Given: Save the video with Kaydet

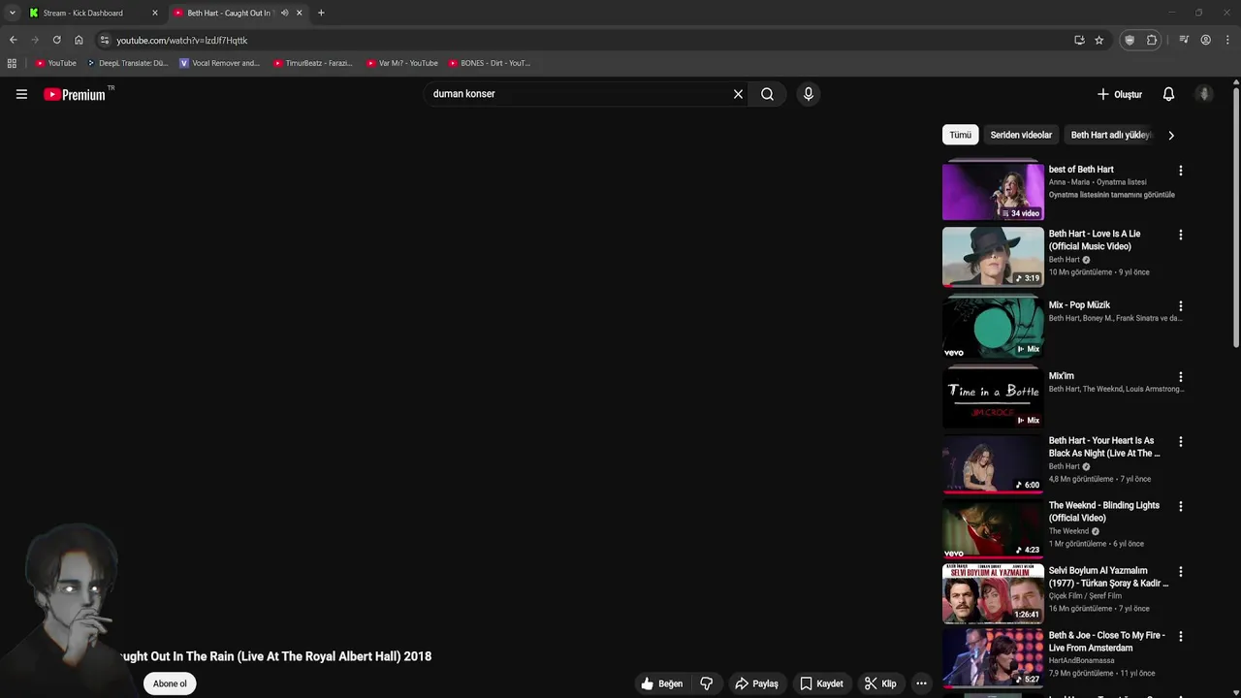Looking at the screenshot, I should click(821, 683).
